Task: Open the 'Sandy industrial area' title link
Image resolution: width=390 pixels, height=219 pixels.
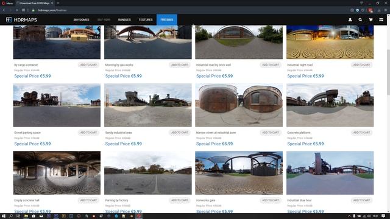Action: (x=118, y=133)
